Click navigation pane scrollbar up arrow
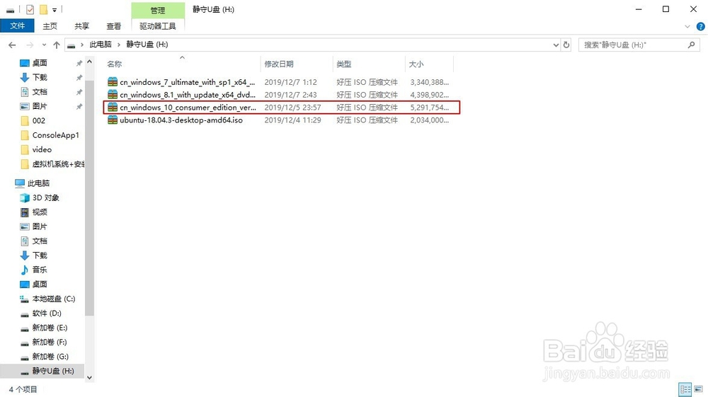The height and width of the screenshot is (397, 708). click(x=89, y=62)
